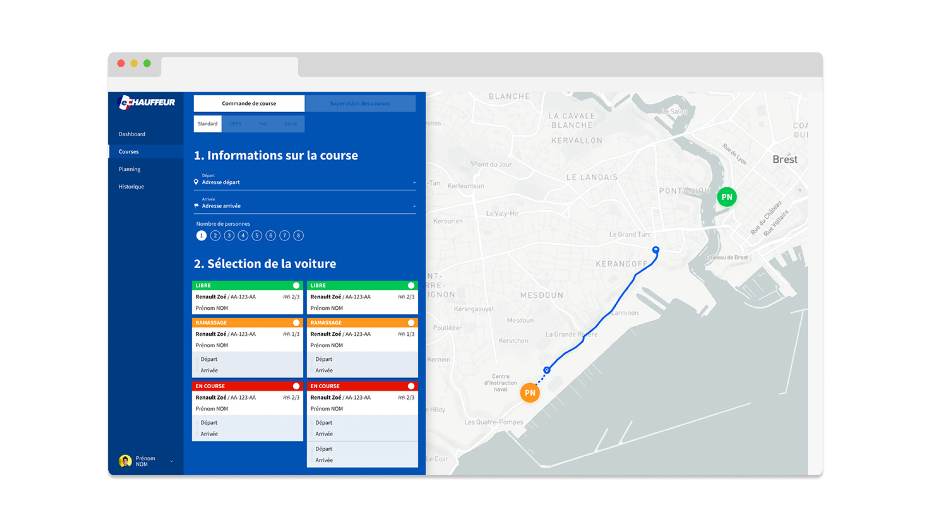Switch to the OPEX tab

click(x=235, y=124)
